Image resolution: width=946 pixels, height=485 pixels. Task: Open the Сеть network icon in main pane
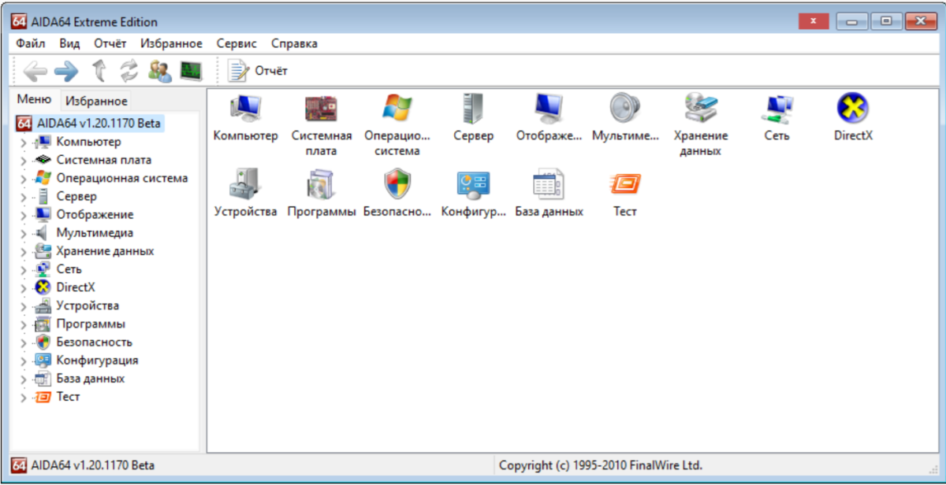click(x=777, y=108)
